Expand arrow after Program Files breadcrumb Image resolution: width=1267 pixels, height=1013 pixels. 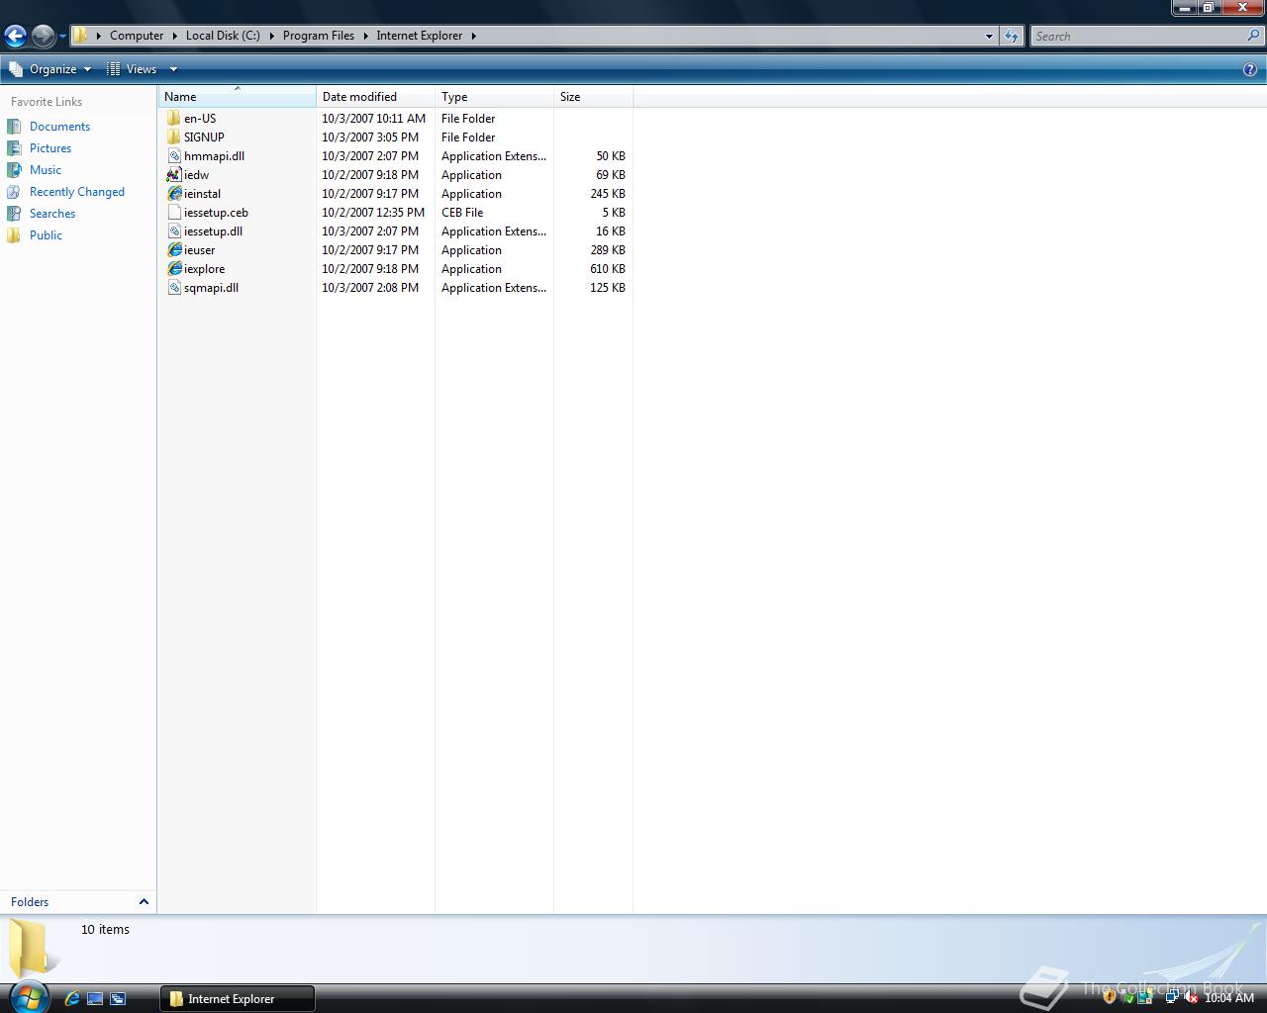[365, 36]
